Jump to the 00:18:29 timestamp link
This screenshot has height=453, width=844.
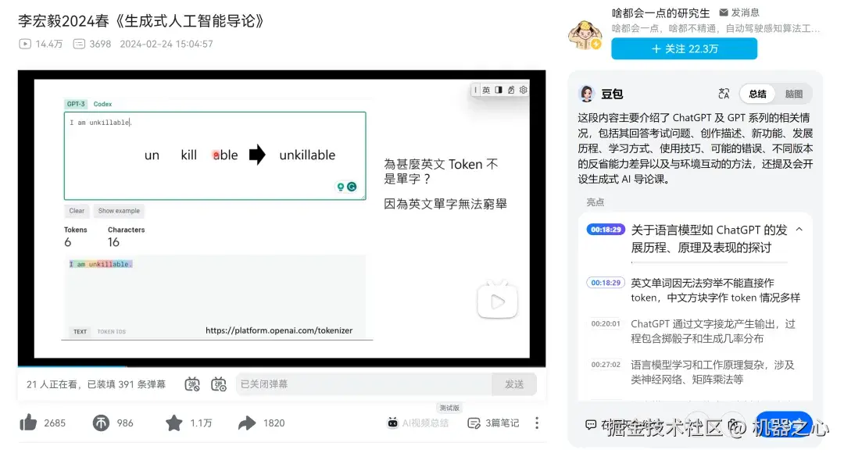605,229
